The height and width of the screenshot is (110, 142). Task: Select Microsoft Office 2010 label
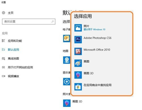click(97, 50)
